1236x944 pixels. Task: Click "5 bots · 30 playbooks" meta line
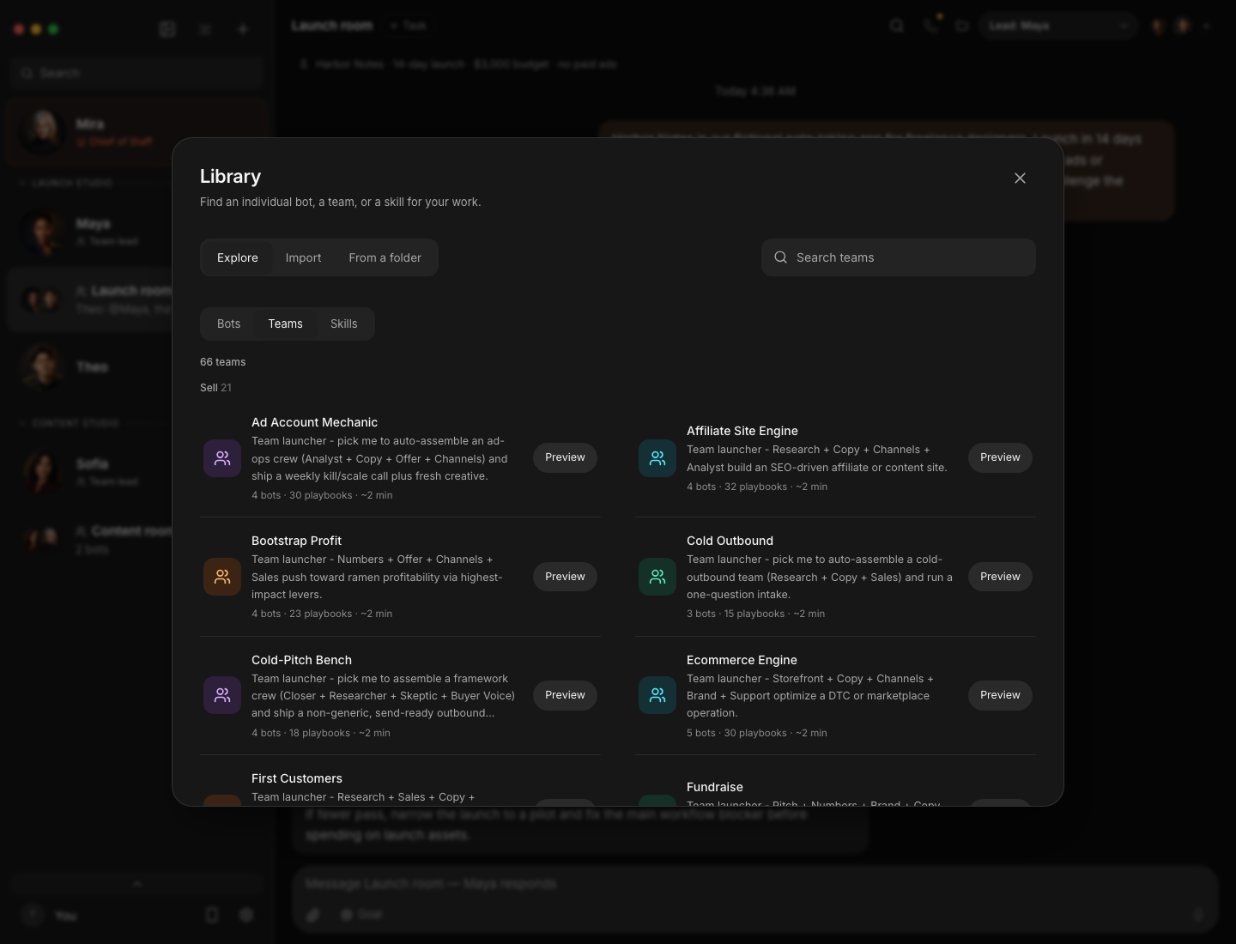[x=757, y=733]
